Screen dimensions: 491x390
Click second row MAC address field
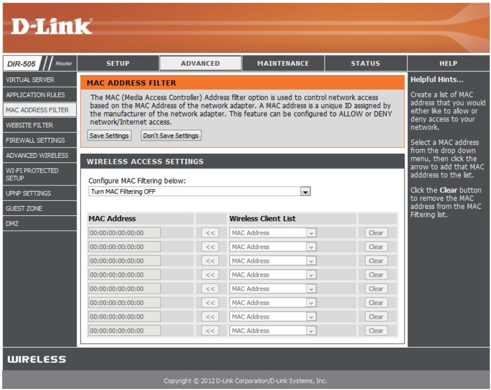point(125,247)
